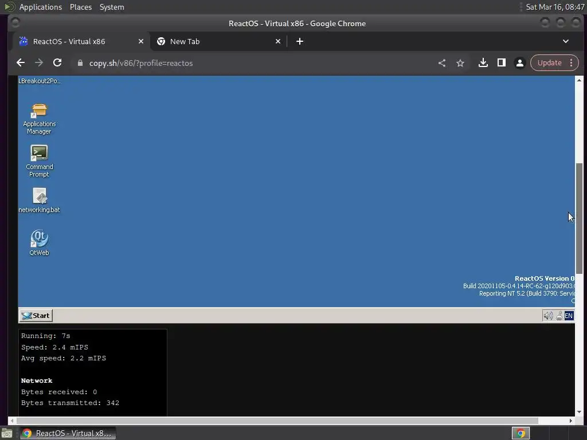Reload the copy.sh page
The image size is (587, 440).
pyautogui.click(x=57, y=63)
